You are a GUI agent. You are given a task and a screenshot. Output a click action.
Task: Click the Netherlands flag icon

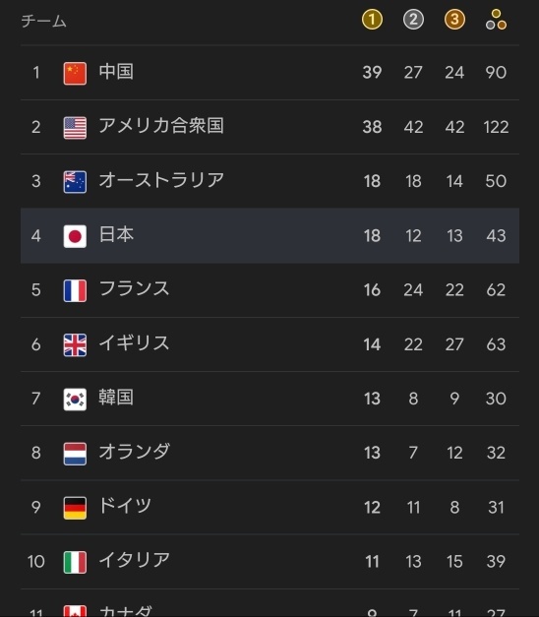[75, 454]
